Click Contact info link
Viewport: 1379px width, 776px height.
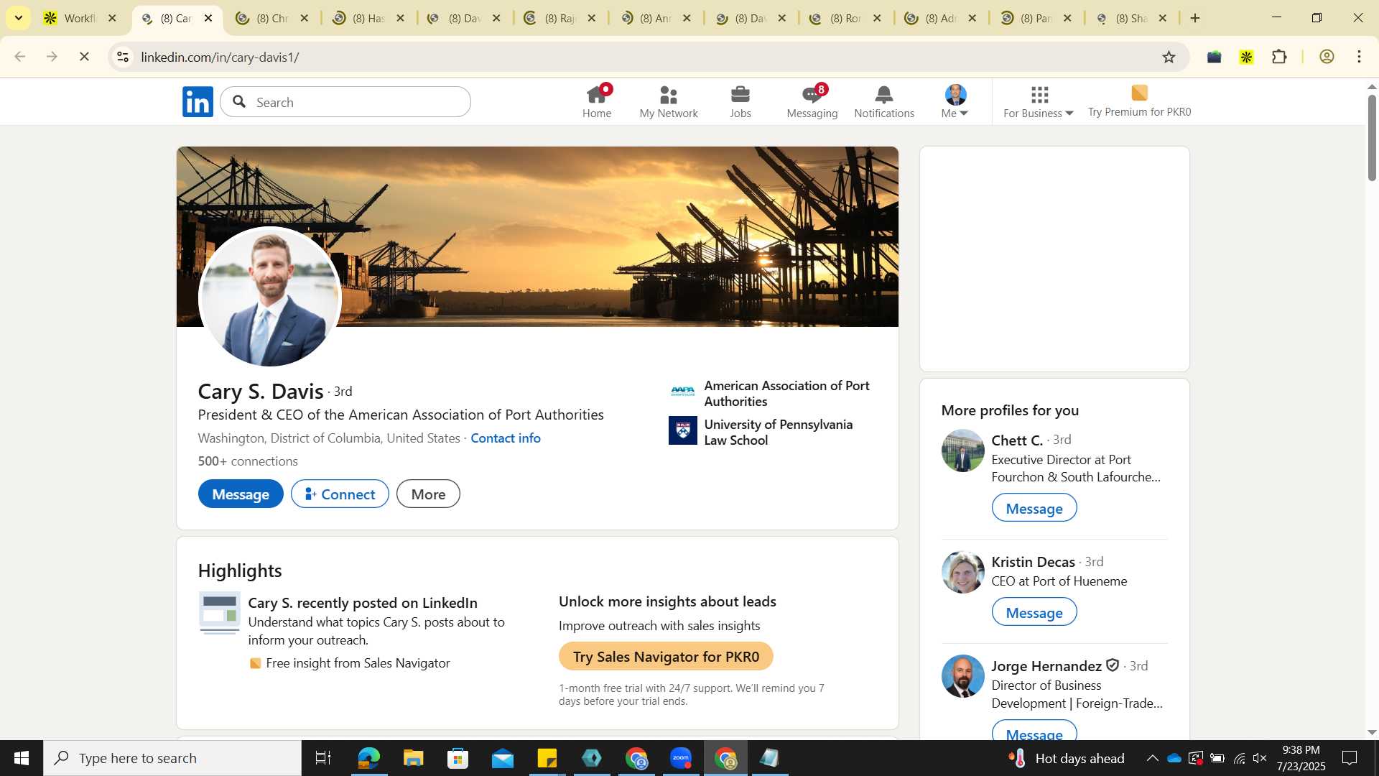[506, 438]
